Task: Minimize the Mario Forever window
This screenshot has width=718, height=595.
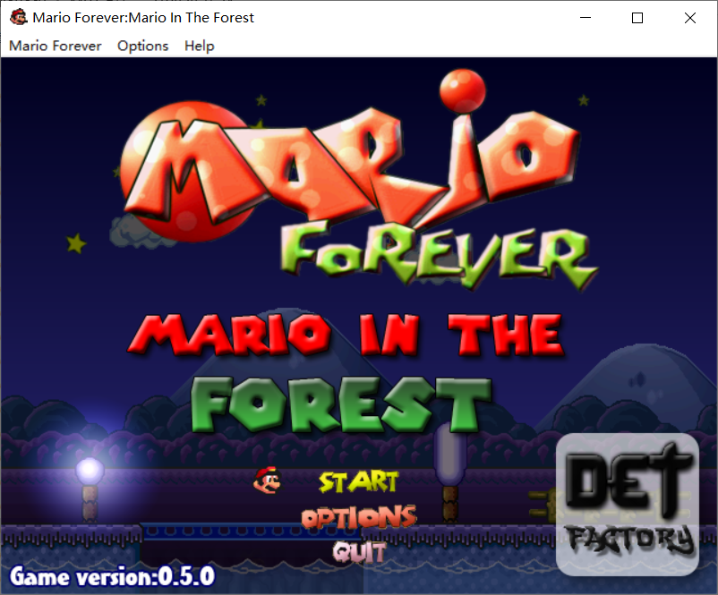Action: click(x=586, y=18)
